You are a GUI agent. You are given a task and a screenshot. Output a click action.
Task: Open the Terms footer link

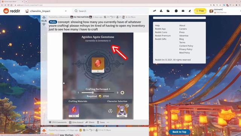pyautogui.click(x=182, y=42)
